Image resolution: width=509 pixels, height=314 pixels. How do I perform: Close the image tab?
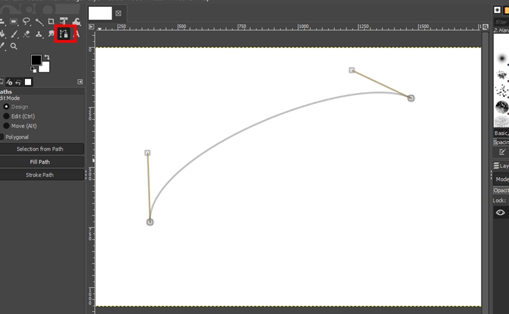click(118, 13)
